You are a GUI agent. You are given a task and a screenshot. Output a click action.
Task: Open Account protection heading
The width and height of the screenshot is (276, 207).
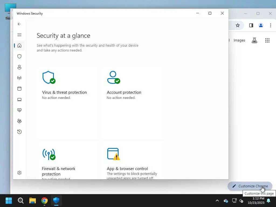(x=124, y=92)
